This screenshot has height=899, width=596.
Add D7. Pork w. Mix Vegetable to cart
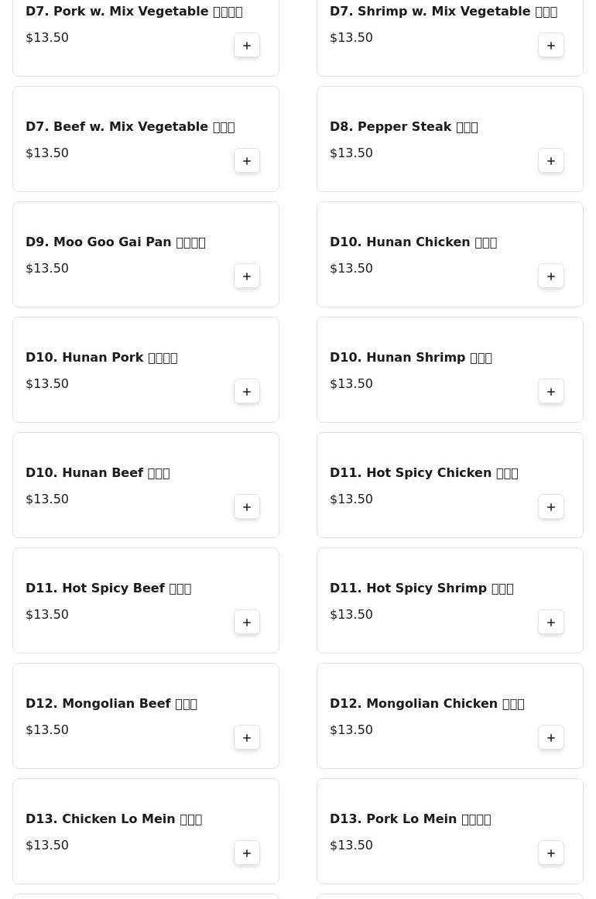pyautogui.click(x=247, y=45)
